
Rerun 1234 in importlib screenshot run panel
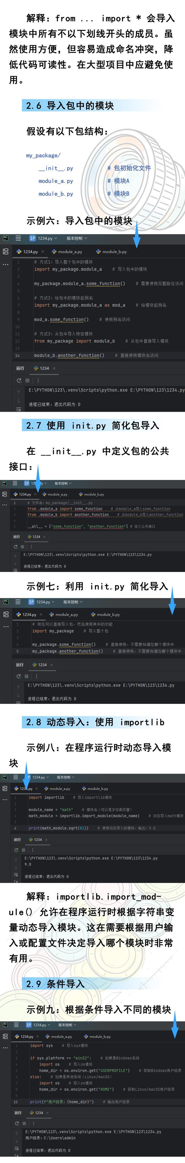click(x=16, y=850)
